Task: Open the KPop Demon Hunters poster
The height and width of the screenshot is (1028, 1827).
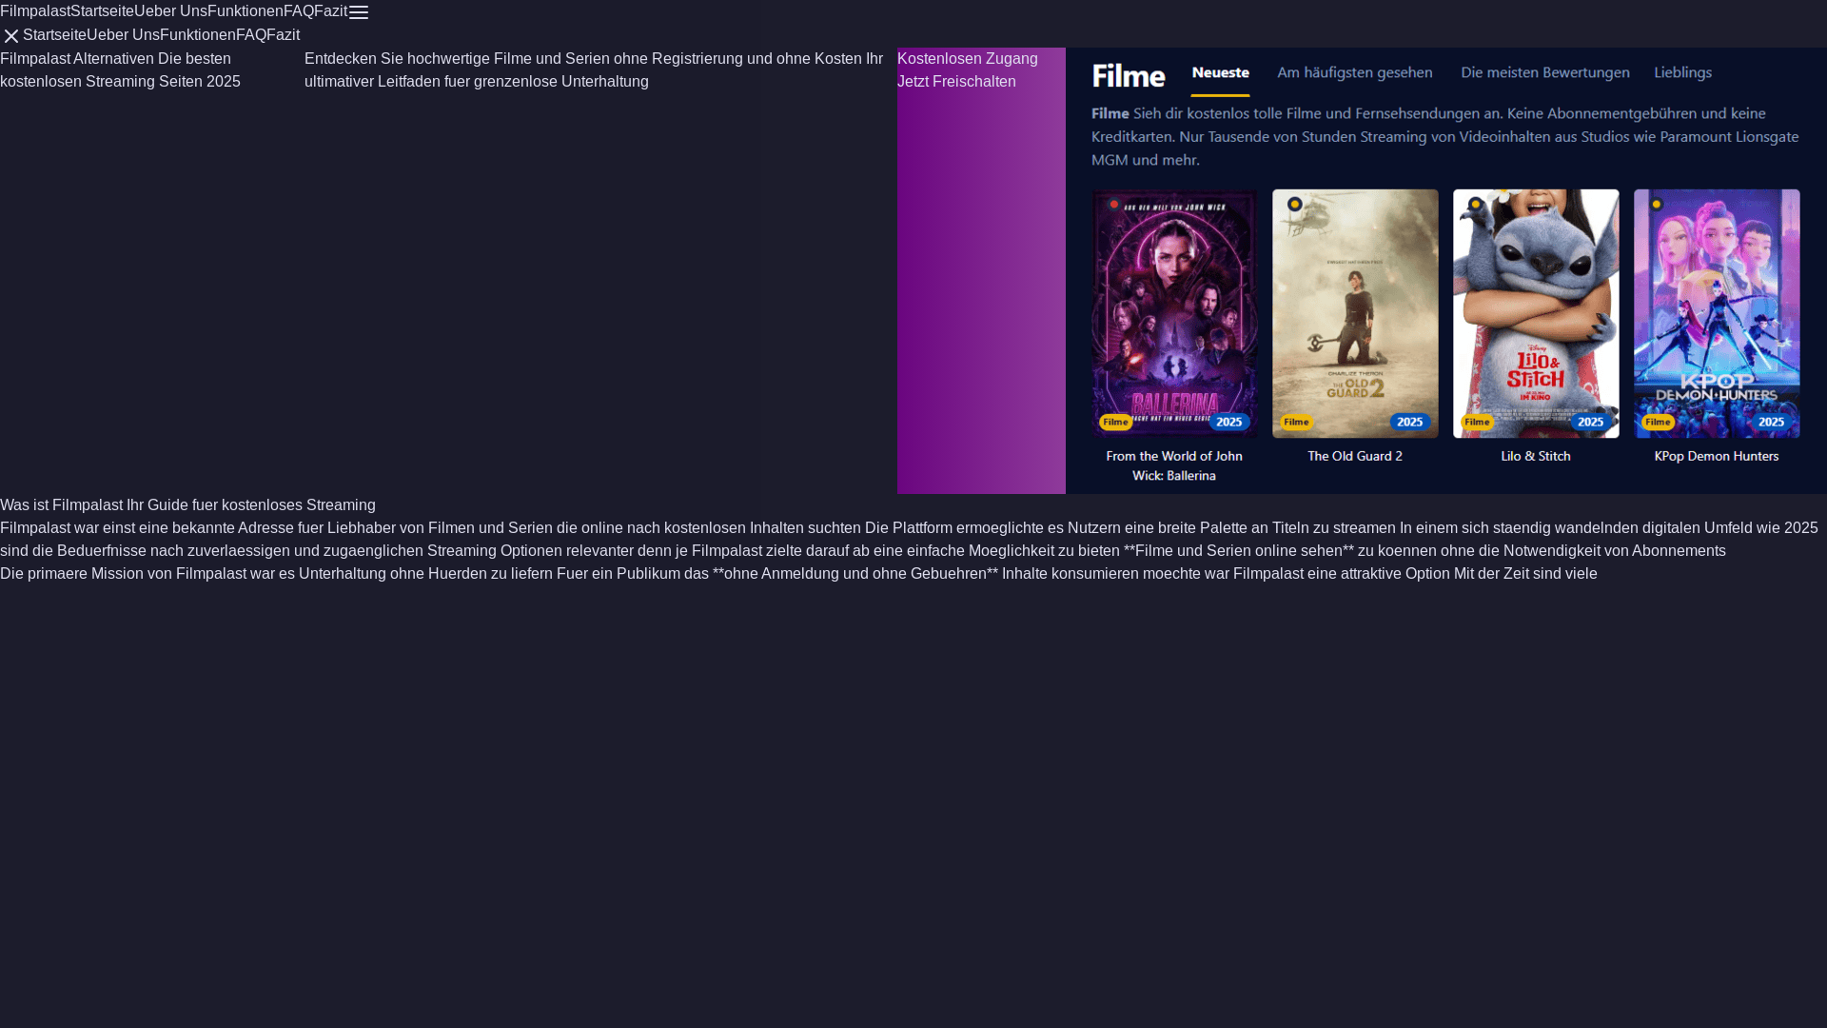Action: click(1717, 313)
